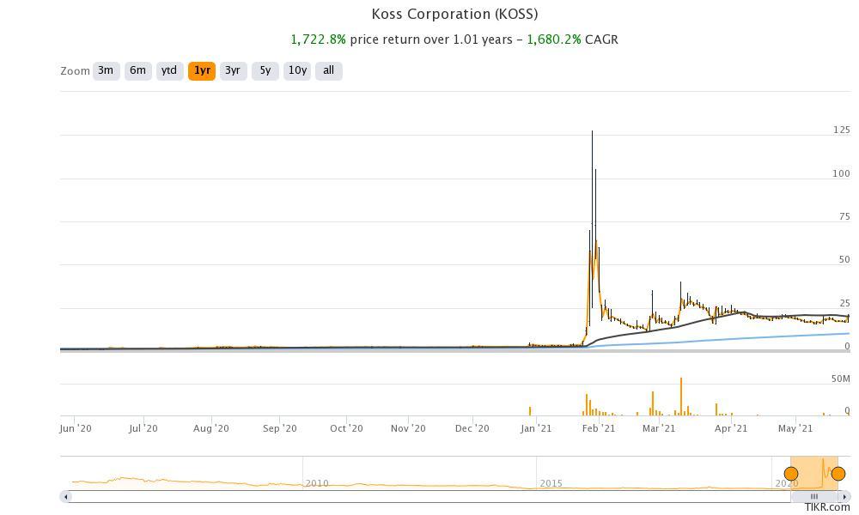Click the tallest volume bar in March '21

pyautogui.click(x=681, y=397)
